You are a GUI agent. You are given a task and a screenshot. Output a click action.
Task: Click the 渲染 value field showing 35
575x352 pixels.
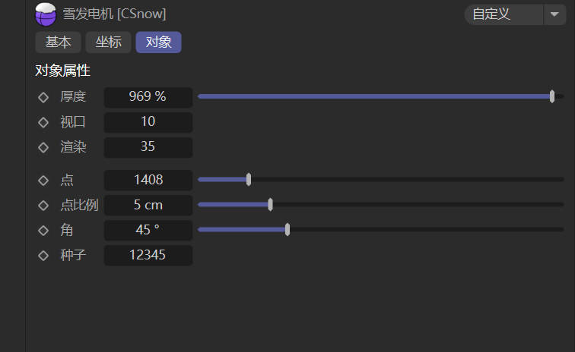(148, 147)
